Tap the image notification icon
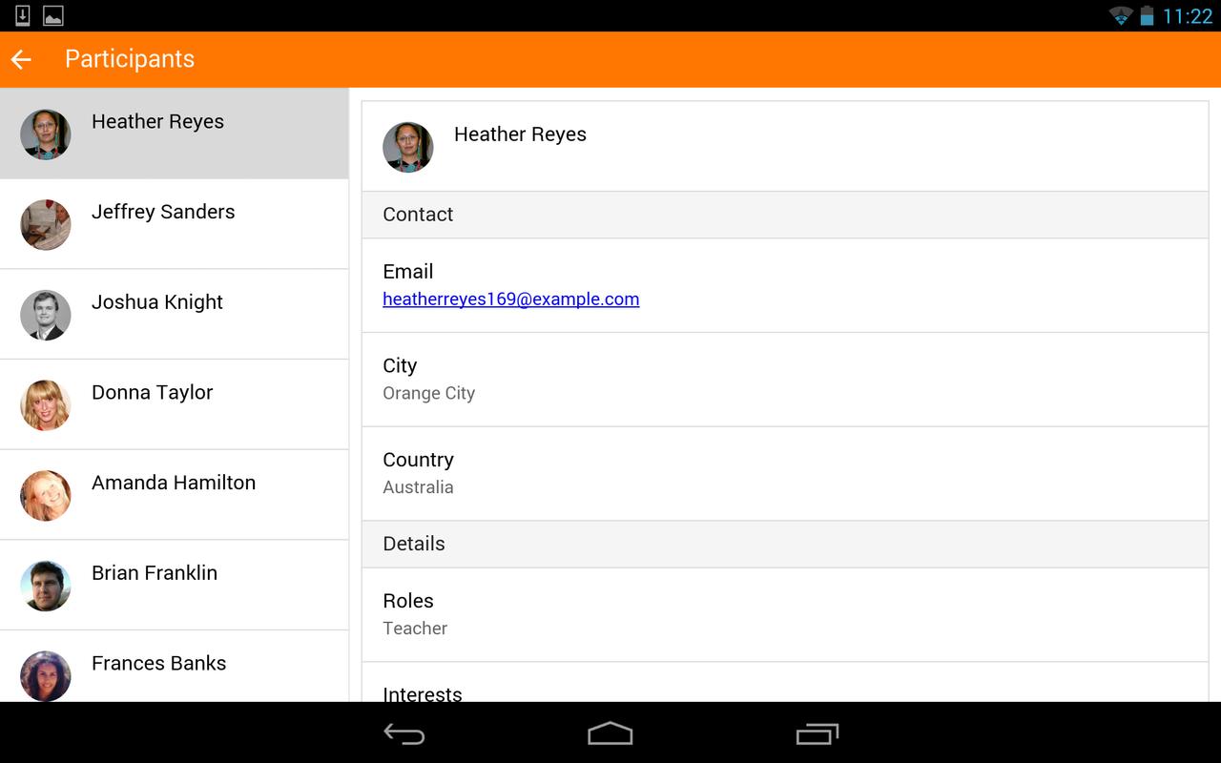1221x763 pixels. point(53,15)
